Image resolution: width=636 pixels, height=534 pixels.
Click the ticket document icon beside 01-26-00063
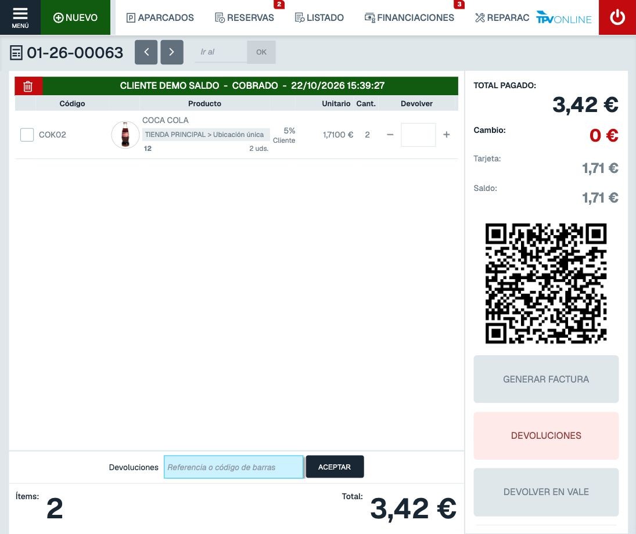16,53
